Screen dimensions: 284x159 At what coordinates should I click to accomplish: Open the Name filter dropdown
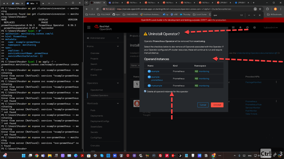tap(135, 65)
